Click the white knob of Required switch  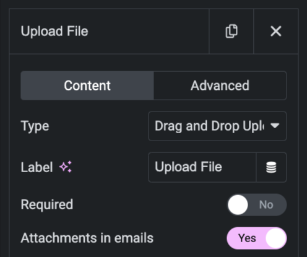click(x=238, y=205)
